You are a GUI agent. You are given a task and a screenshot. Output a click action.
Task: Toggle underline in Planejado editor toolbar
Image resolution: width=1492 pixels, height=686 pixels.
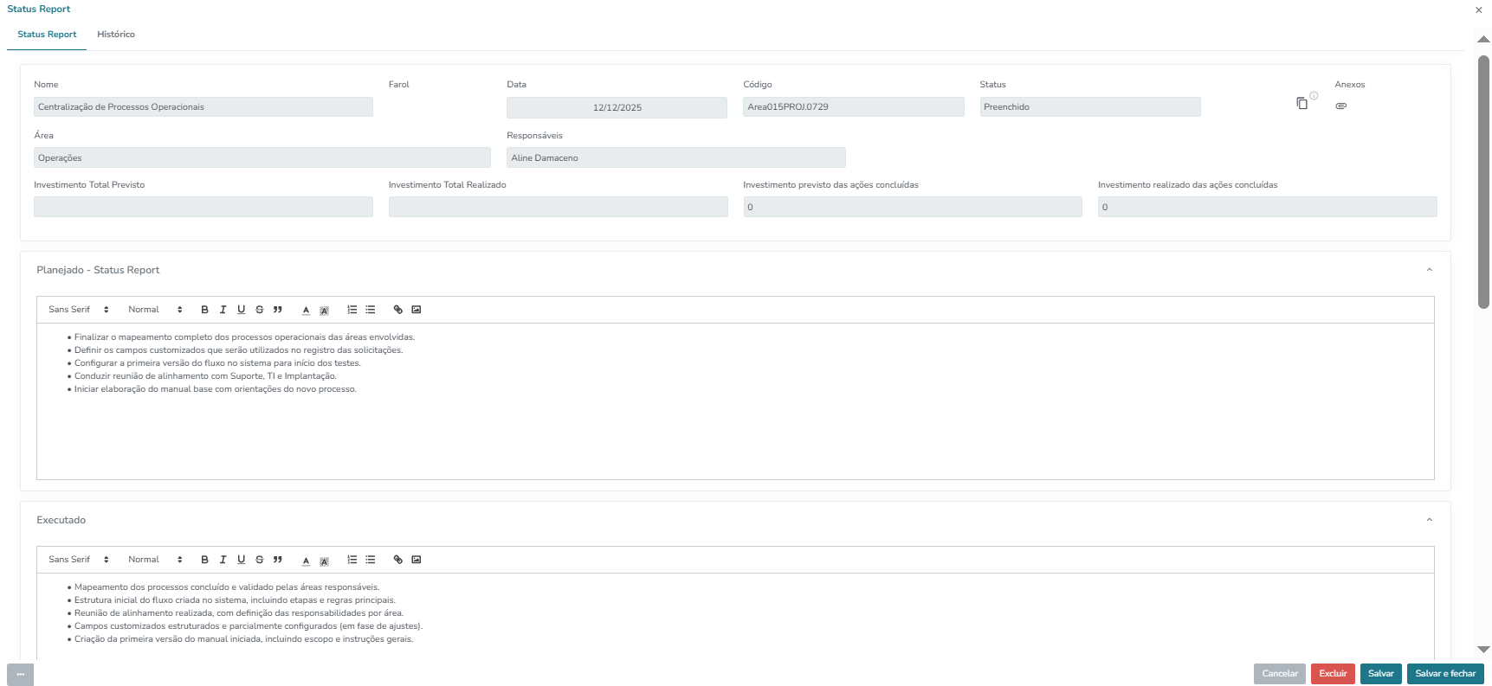(241, 310)
